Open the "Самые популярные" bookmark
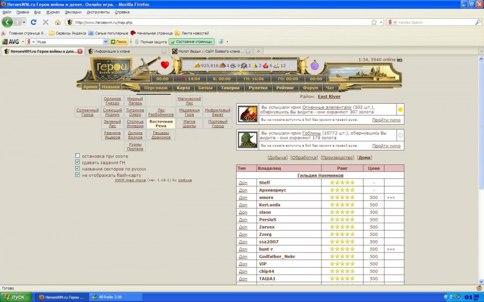This screenshot has width=484, height=302. click(x=108, y=33)
